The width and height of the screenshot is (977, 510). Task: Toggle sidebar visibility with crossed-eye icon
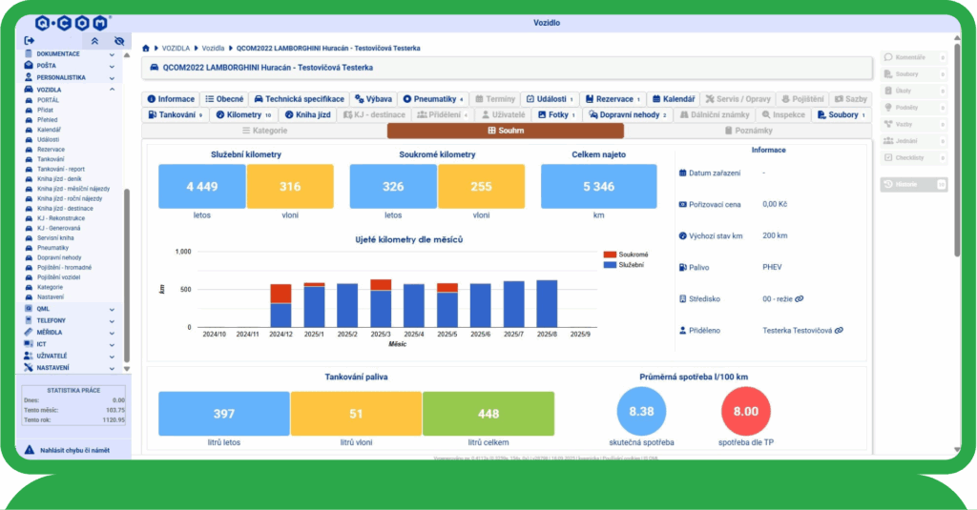(x=119, y=41)
